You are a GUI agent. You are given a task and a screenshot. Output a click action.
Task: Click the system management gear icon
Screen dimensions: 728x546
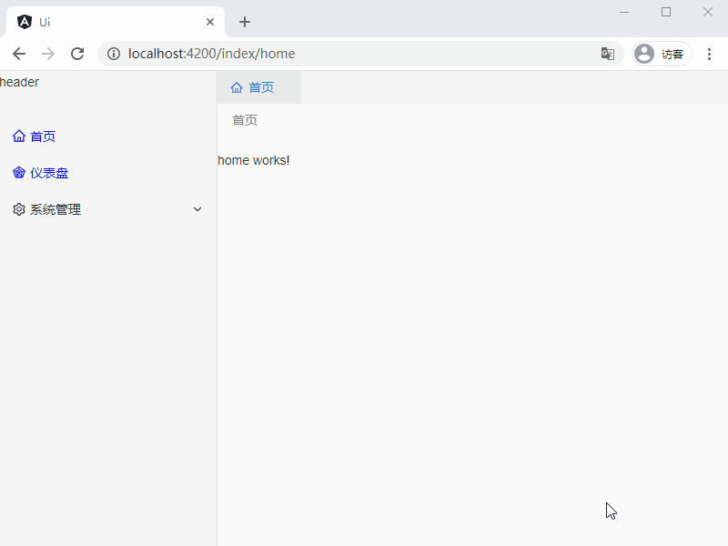click(19, 209)
